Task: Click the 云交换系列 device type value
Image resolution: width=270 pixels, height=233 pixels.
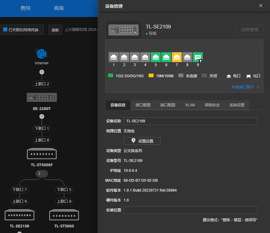Action: tap(133, 151)
